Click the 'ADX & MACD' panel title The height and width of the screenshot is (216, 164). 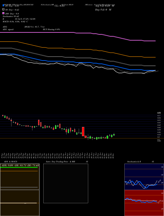(x=10, y=162)
